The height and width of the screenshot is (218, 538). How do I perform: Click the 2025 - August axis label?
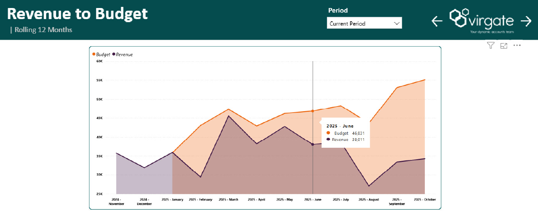pyautogui.click(x=369, y=200)
